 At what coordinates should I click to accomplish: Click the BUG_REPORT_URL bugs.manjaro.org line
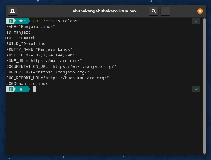click(57, 78)
